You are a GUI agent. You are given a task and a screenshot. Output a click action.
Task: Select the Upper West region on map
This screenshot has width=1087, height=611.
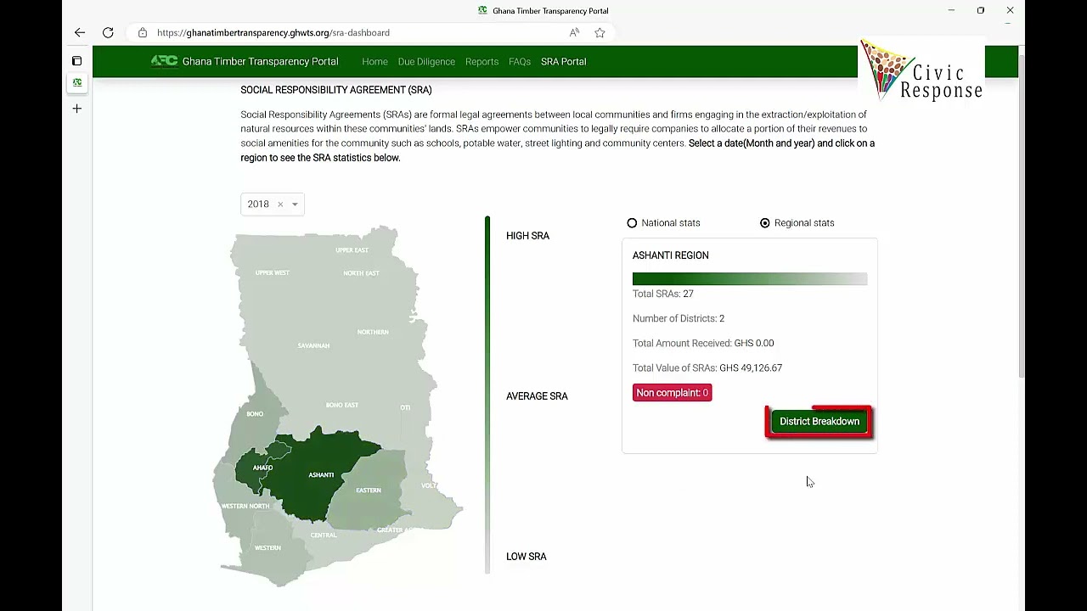click(x=272, y=273)
